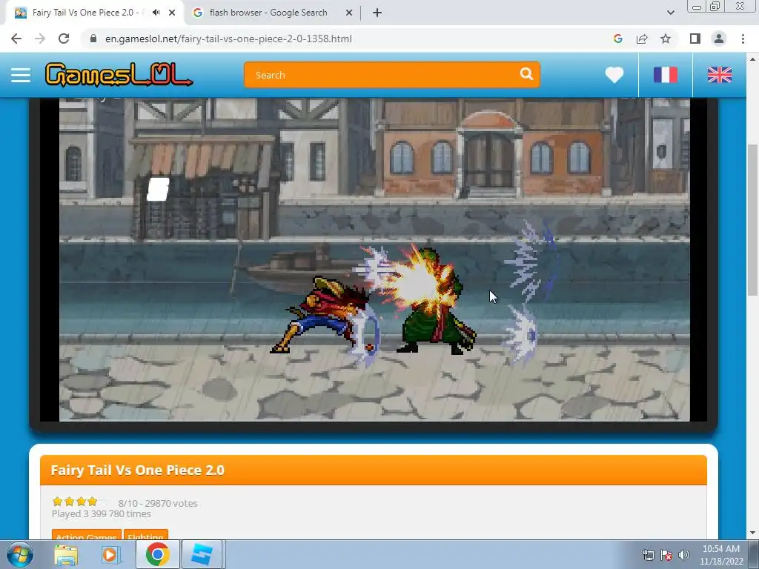Click 'Played 3 399 780 times' text
The width and height of the screenshot is (759, 569).
[x=101, y=514]
